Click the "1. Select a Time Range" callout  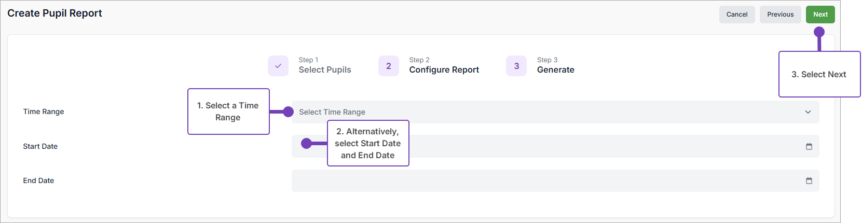[228, 112]
